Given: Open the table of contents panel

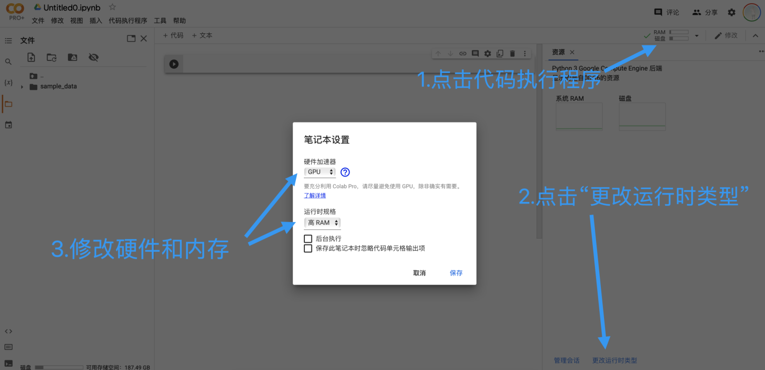Looking at the screenshot, I should click(x=8, y=40).
